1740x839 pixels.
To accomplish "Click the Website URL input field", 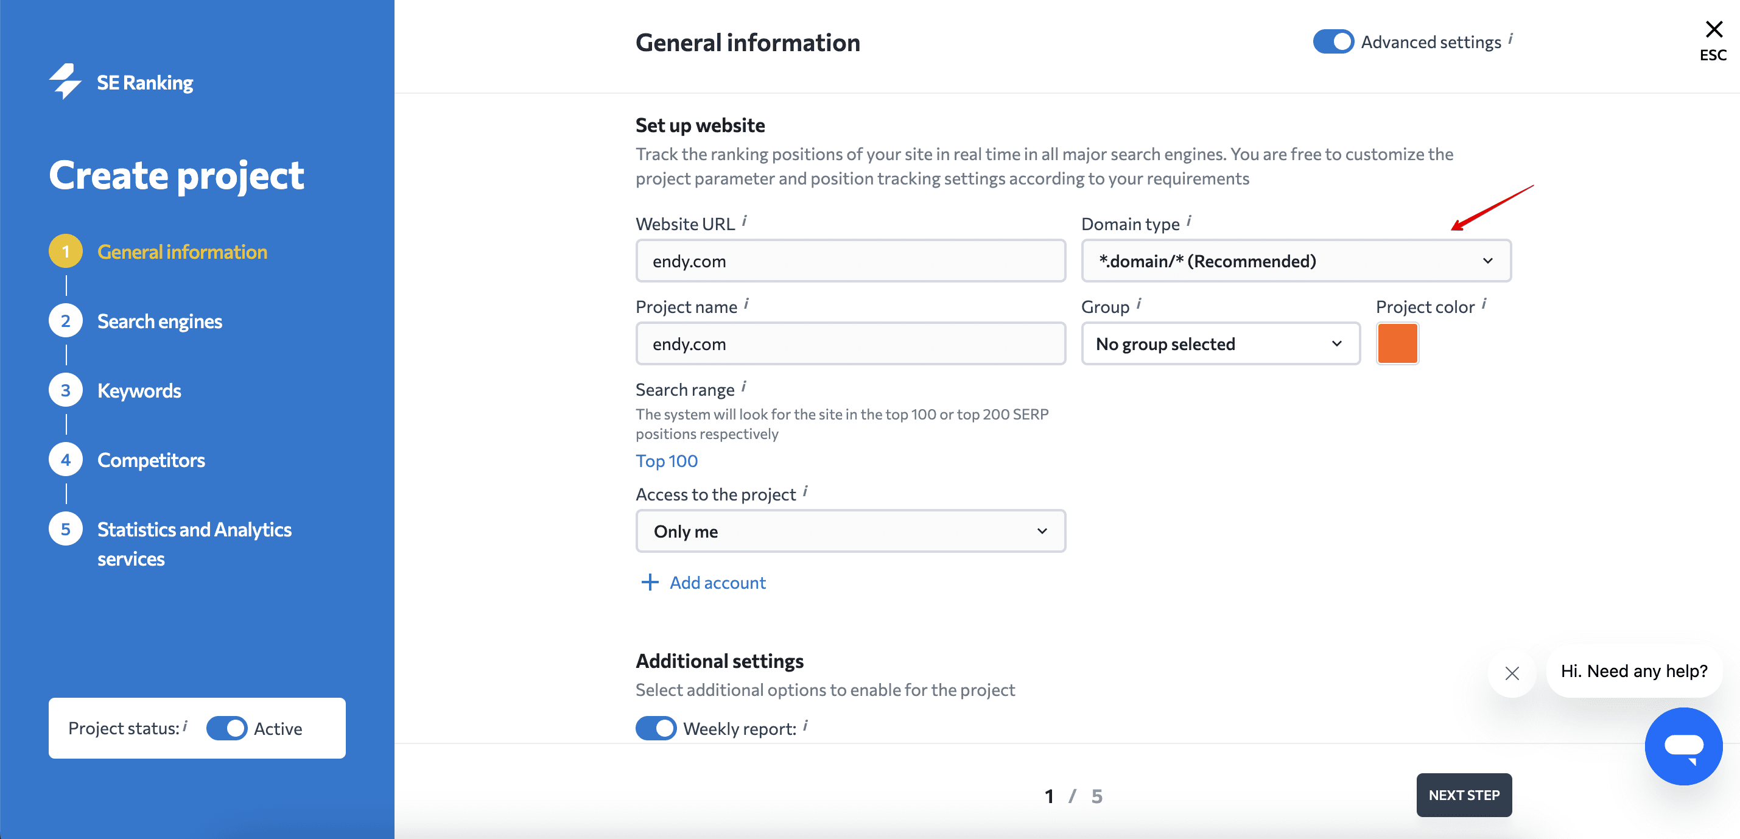I will pos(848,260).
